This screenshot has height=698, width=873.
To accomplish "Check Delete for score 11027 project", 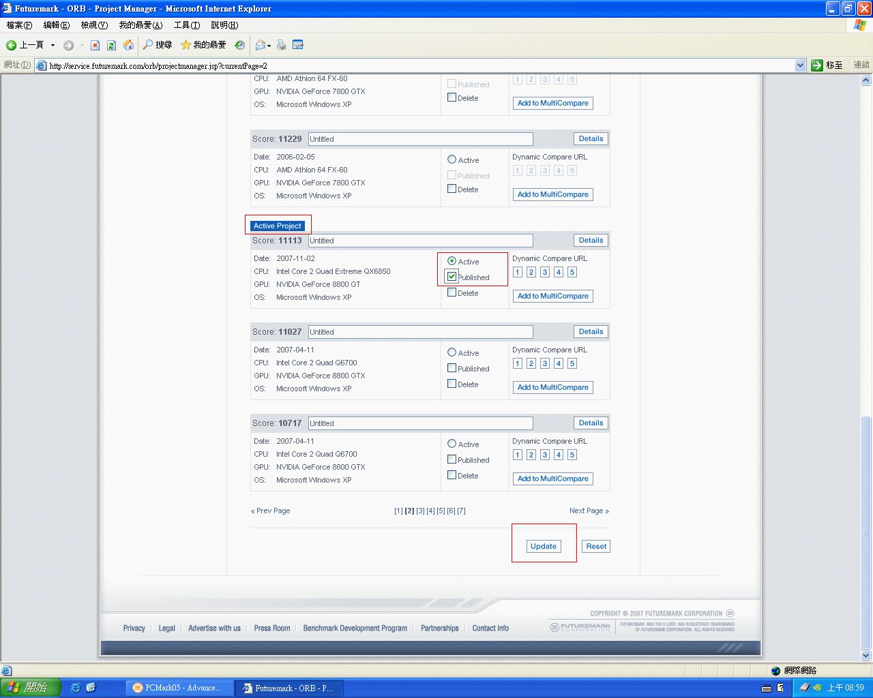I will click(x=452, y=384).
